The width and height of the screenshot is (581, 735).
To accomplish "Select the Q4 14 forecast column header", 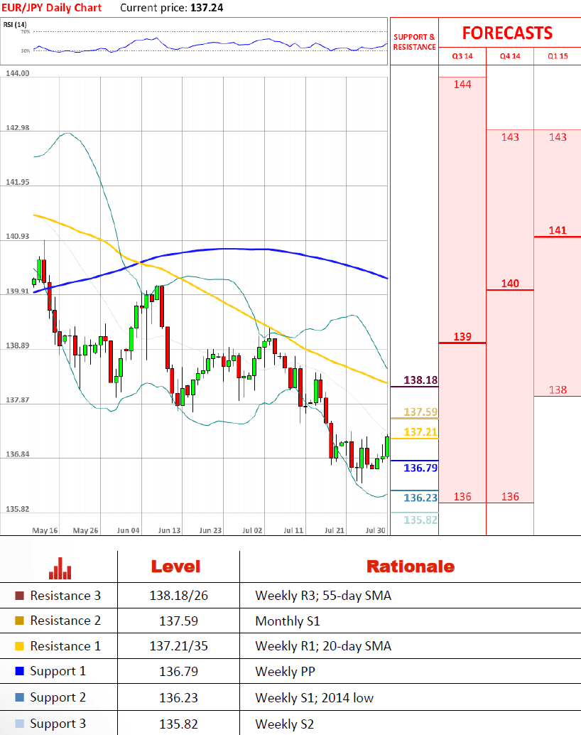I will 510,56.
